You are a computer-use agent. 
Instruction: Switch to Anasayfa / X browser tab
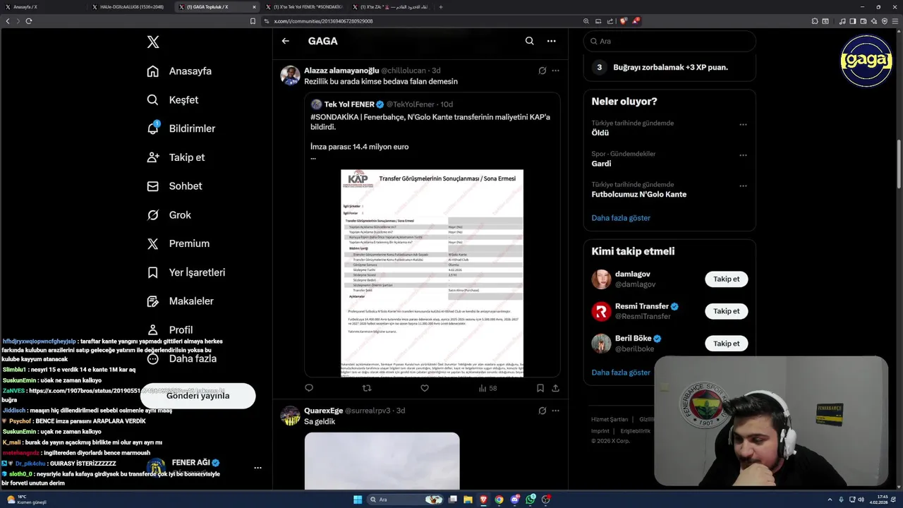click(42, 7)
